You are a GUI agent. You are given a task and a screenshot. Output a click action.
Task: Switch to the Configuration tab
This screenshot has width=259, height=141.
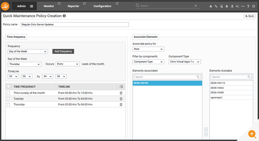102,6
